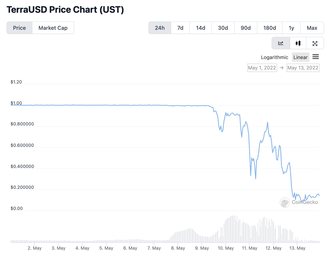View the 1y chart range
Screen dimensions: 329x256
tap(291, 28)
